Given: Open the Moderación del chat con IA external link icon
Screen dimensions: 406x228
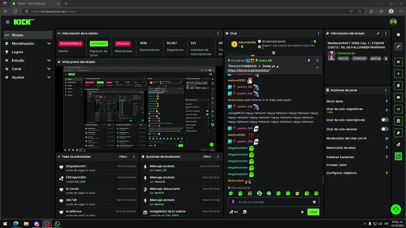Looking at the screenshot, I should click(x=387, y=138).
